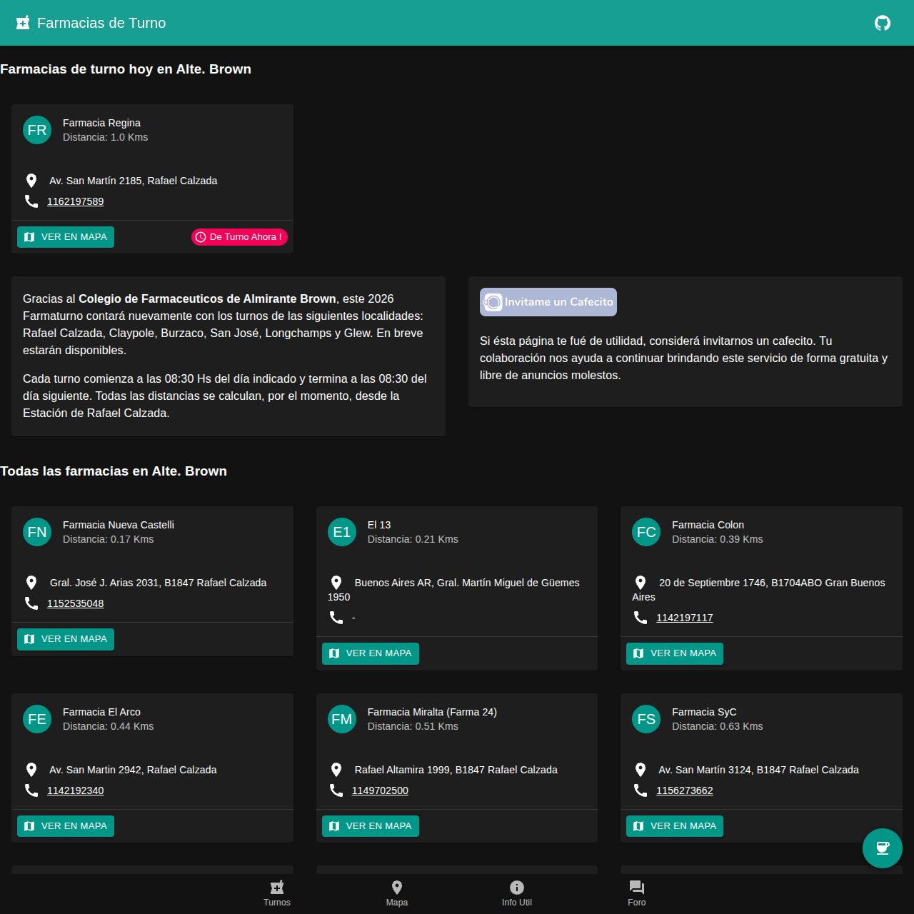The image size is (914, 914).
Task: Call phone number 1142197117
Action: (x=685, y=618)
